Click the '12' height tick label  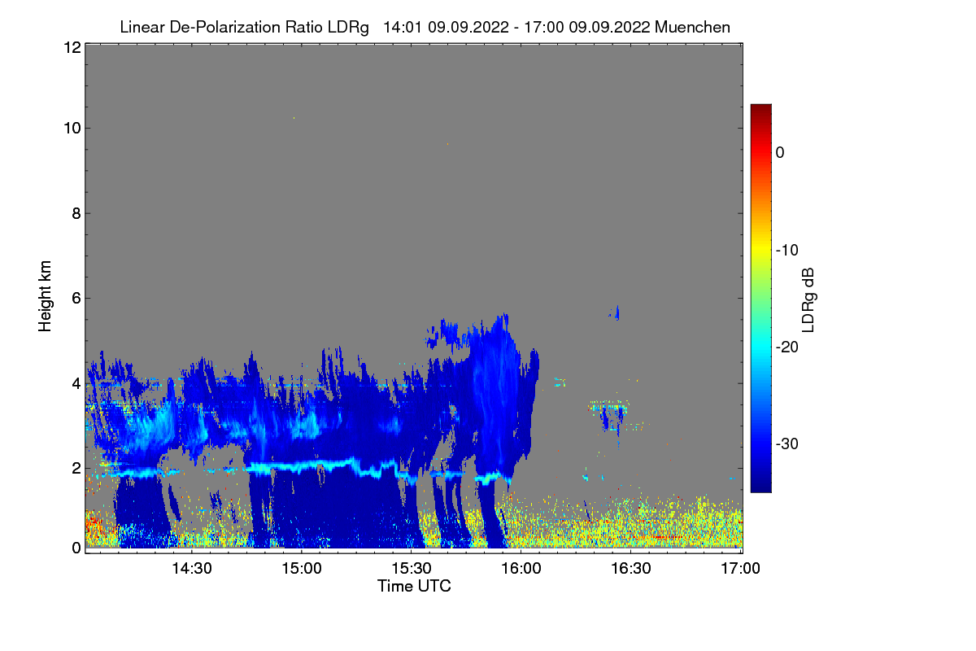coord(71,48)
